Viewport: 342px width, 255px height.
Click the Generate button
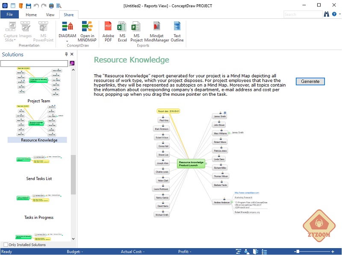click(x=310, y=81)
